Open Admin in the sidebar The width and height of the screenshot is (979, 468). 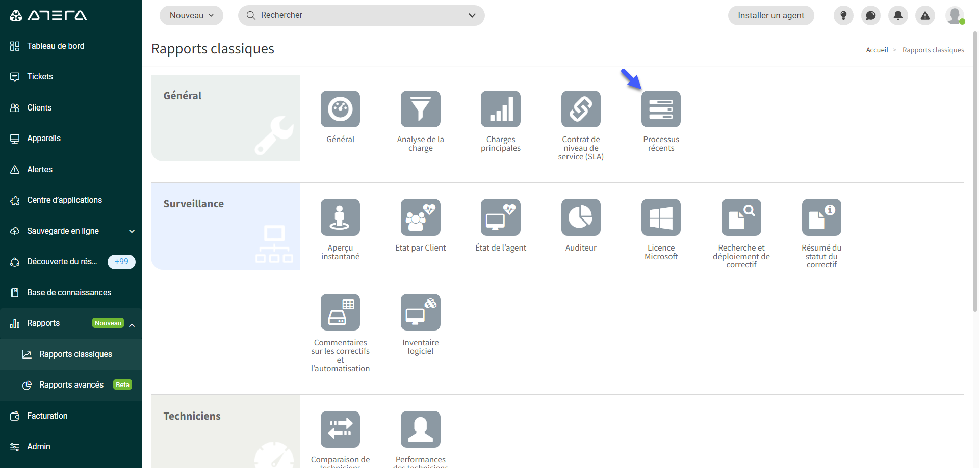coord(71,447)
